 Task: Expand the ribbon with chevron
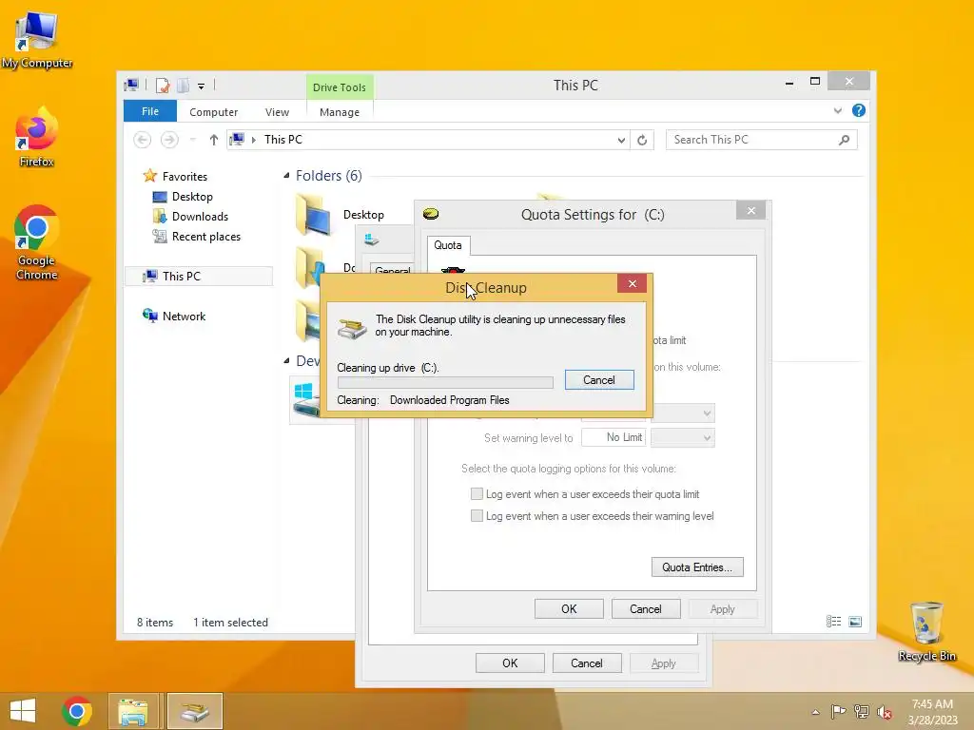pos(838,111)
